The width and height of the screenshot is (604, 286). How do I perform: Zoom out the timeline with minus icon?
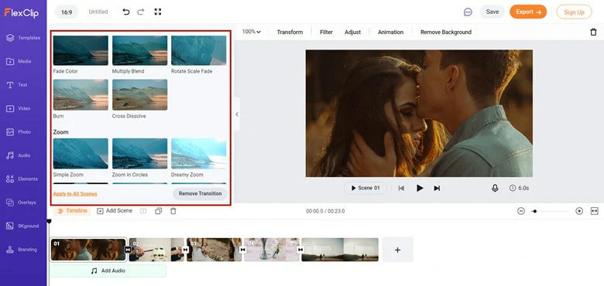[521, 211]
